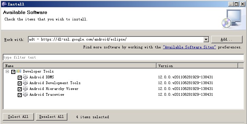This screenshot has height=124, width=247.
Task: Click the Select All button
Action: (18, 117)
